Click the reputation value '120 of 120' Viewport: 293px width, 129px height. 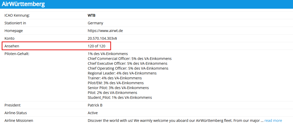point(97,46)
